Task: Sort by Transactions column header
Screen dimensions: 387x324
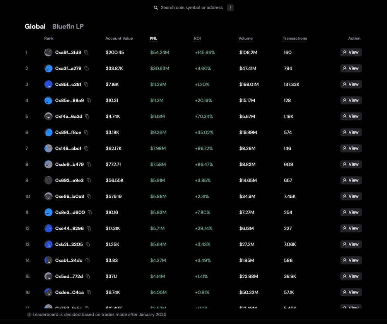Action: pos(295,38)
